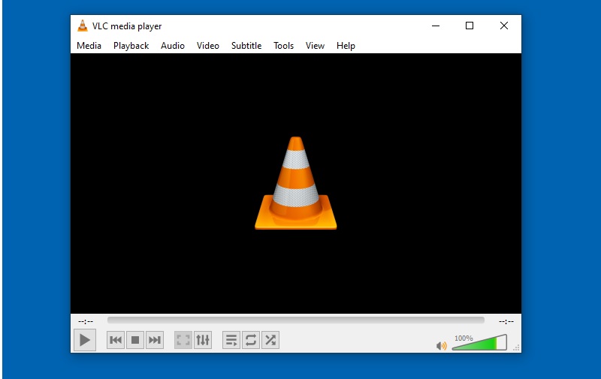Open the Playback menu
Viewport: 601px width, 379px height.
[131, 46]
